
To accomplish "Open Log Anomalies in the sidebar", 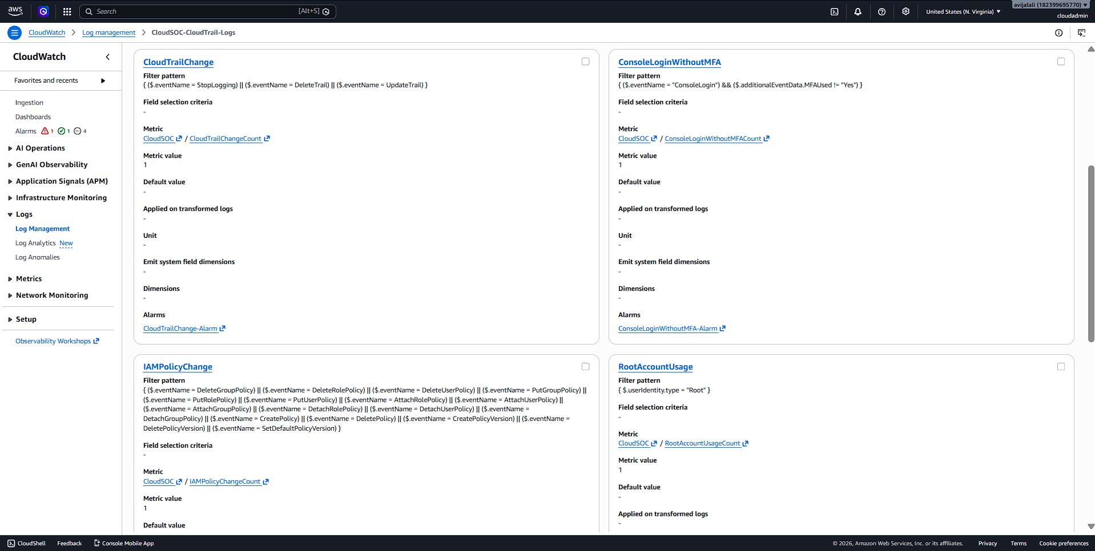I will pyautogui.click(x=38, y=257).
